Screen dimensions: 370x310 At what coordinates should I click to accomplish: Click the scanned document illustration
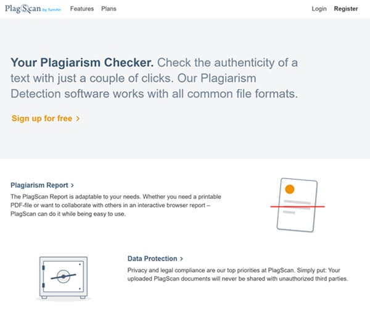point(297,205)
